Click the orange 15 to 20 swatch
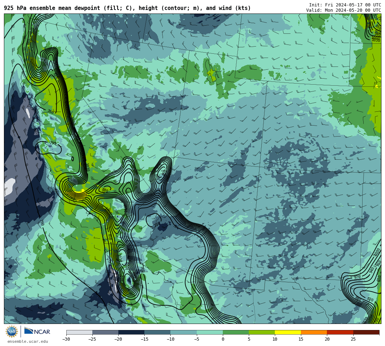 click(314, 332)
